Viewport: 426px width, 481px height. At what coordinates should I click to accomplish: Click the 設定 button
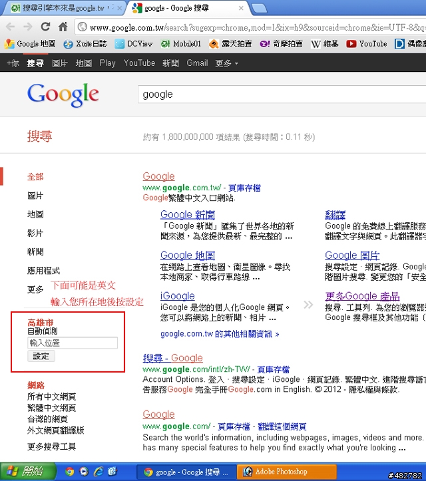[41, 356]
